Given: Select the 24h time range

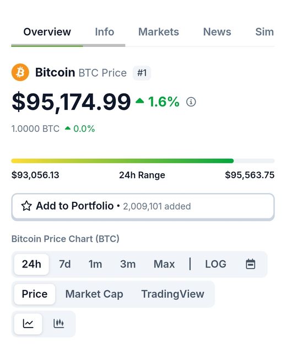Looking at the screenshot, I should [x=31, y=264].
